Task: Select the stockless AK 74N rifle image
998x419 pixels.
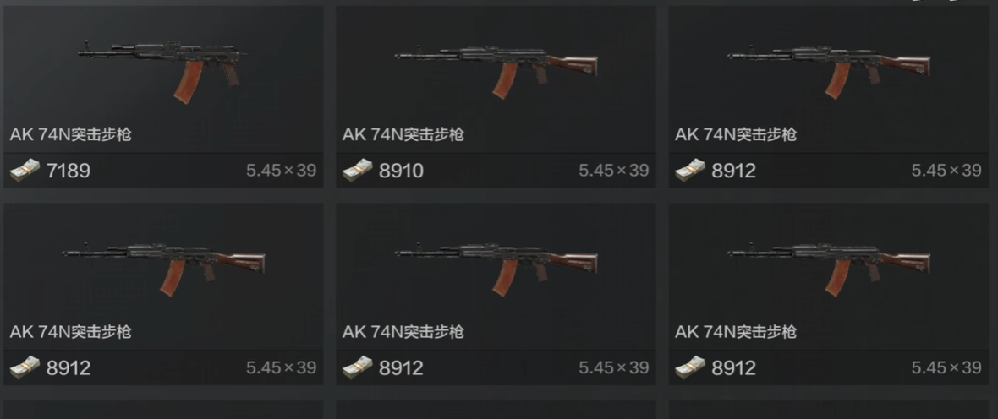Action: 163,71
